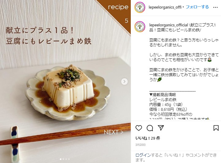The image size is (221, 163).
Task: Save the post with the bookmark icon
Action: (216, 128)
